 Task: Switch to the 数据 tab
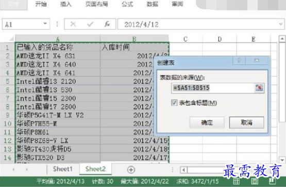point(153,4)
